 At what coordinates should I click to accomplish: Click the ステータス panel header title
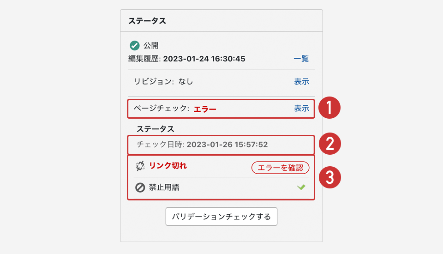(147, 21)
